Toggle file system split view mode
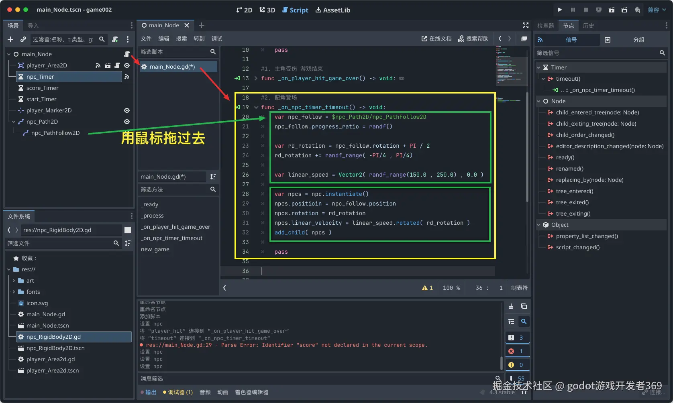The height and width of the screenshot is (403, 673). coord(128,230)
